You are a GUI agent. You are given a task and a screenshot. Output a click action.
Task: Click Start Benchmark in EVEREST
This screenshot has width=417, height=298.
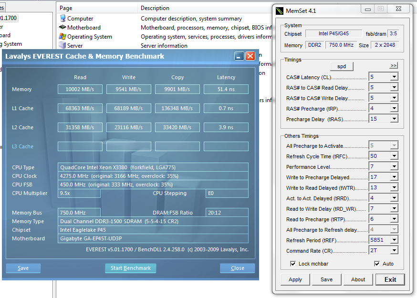click(131, 268)
